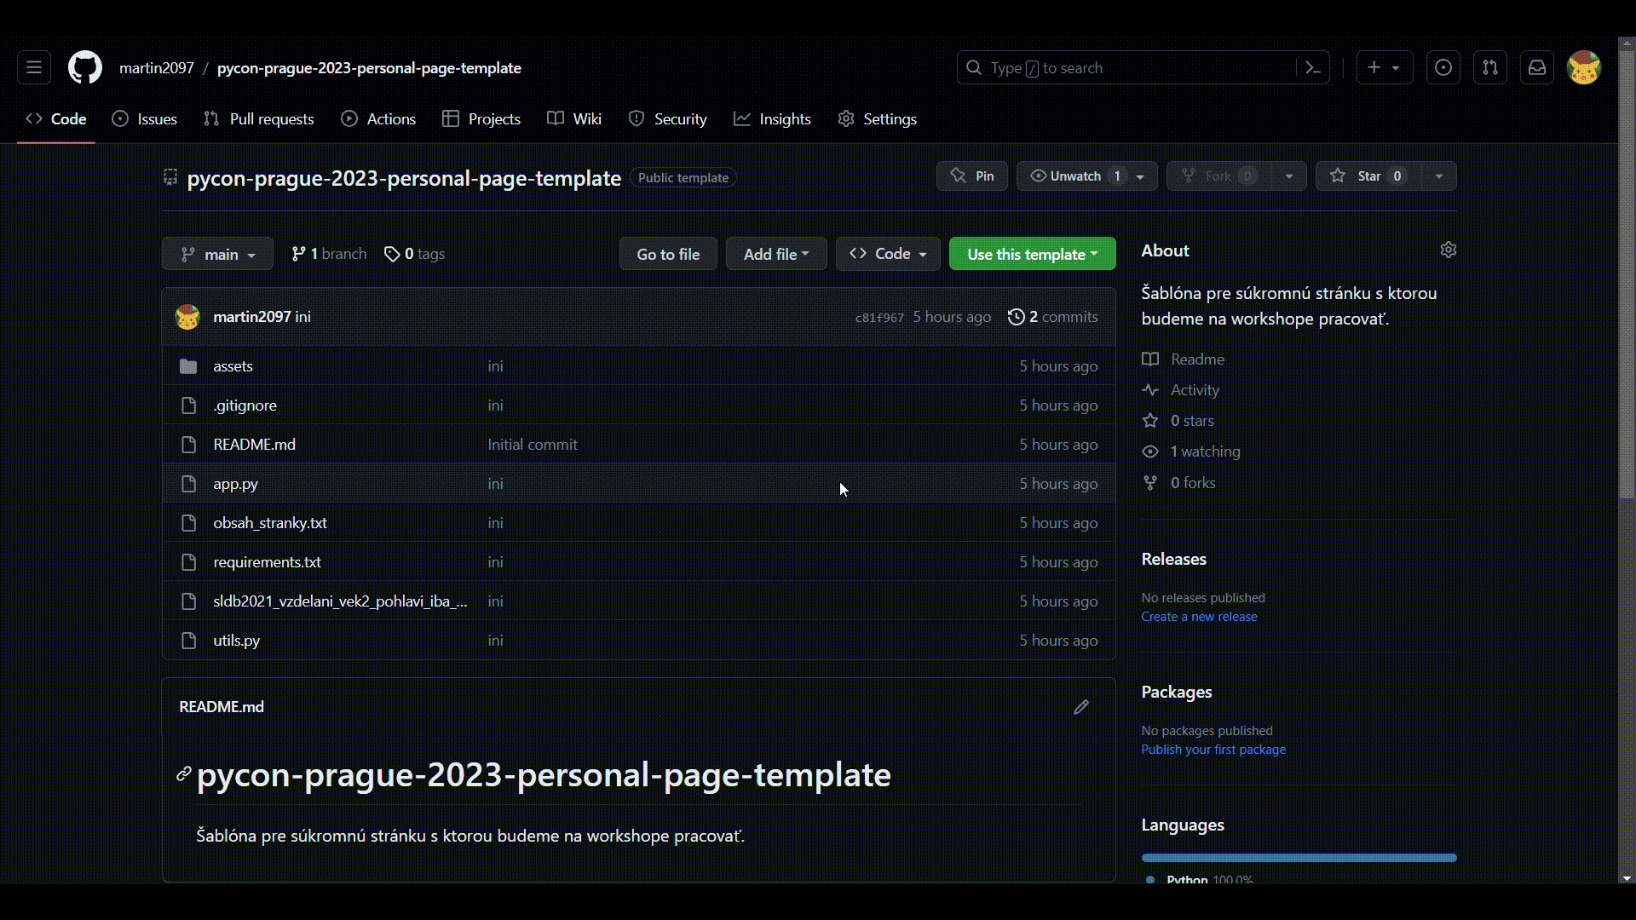The width and height of the screenshot is (1636, 920).
Task: Open the Add file dropdown
Action: click(x=775, y=254)
